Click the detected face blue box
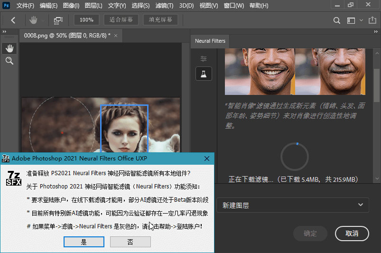This screenshot has height=253, width=381. click(x=124, y=128)
